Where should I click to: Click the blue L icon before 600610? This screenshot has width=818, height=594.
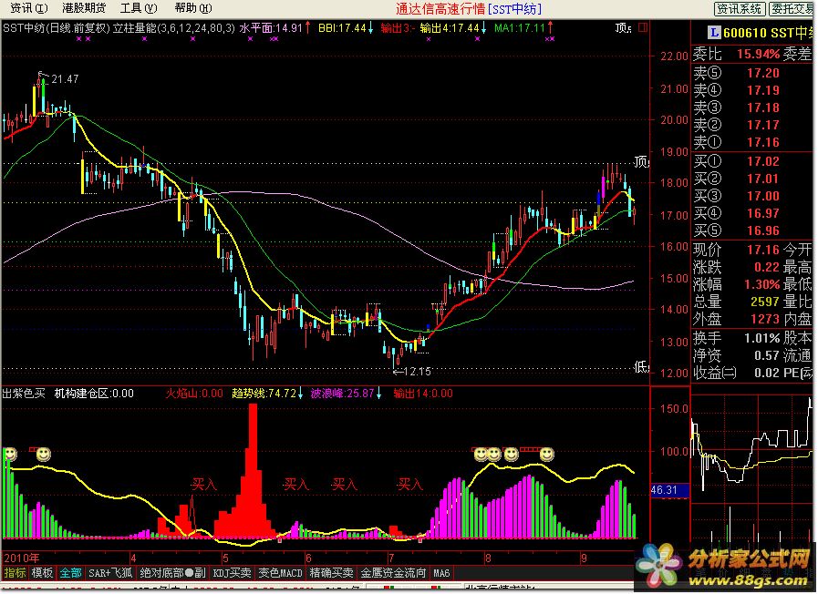(x=714, y=32)
